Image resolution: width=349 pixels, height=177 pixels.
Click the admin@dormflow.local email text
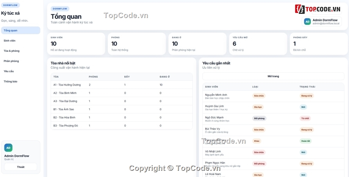click(x=326, y=24)
